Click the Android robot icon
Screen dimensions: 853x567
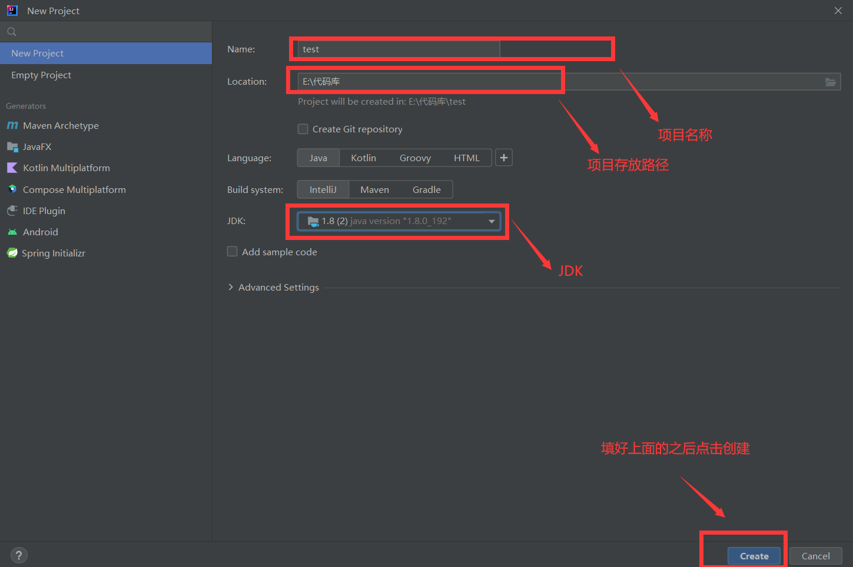click(12, 232)
